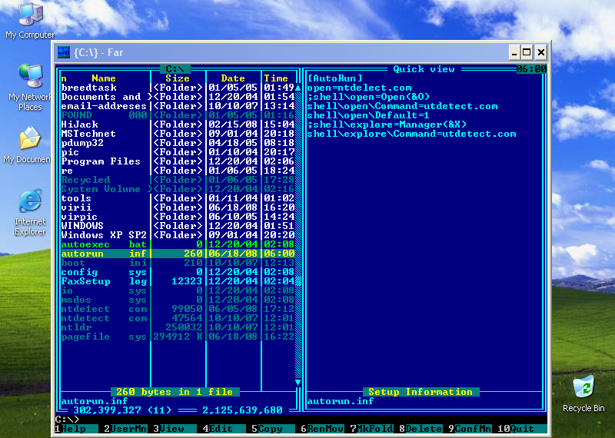Click the Far window title bar icon

[64, 52]
